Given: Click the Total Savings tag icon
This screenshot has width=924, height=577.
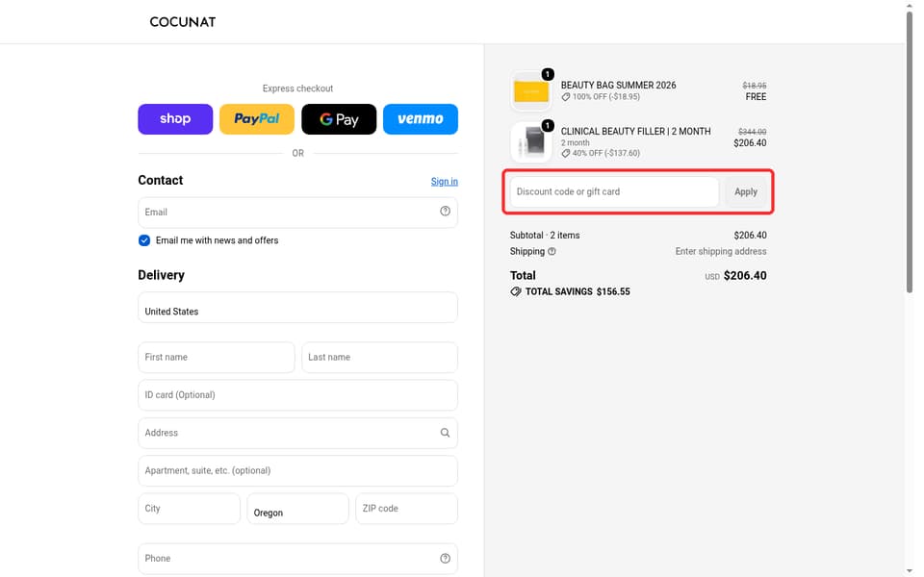Looking at the screenshot, I should pyautogui.click(x=516, y=291).
